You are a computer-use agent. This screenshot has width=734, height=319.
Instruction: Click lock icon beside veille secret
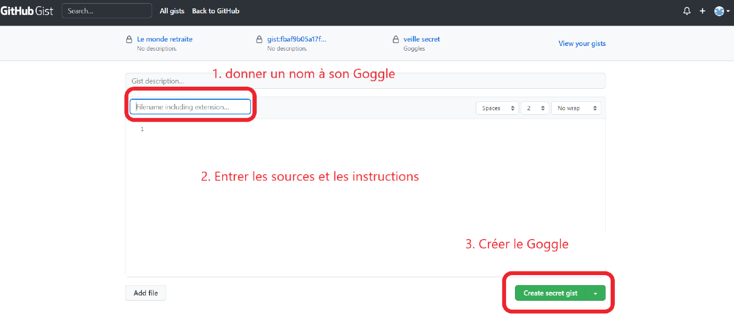click(396, 40)
